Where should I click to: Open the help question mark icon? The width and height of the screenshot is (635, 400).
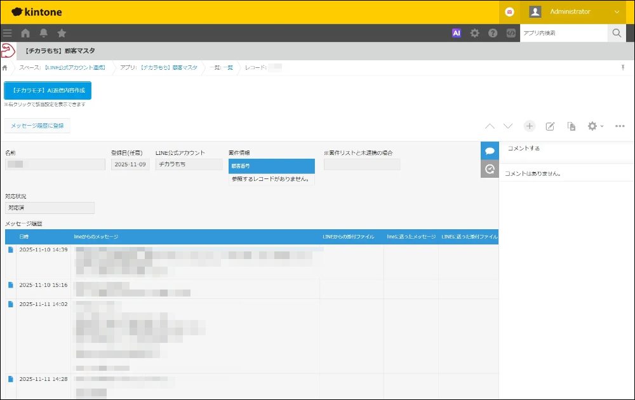493,33
